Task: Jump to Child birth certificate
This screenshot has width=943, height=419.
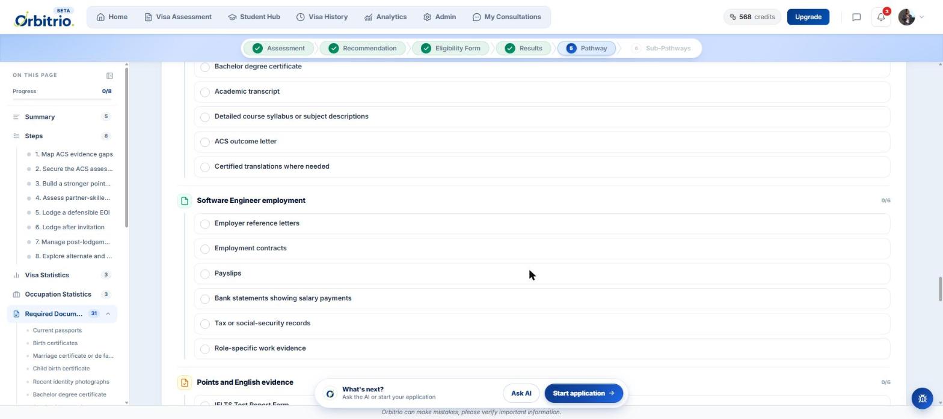Action: click(x=61, y=369)
